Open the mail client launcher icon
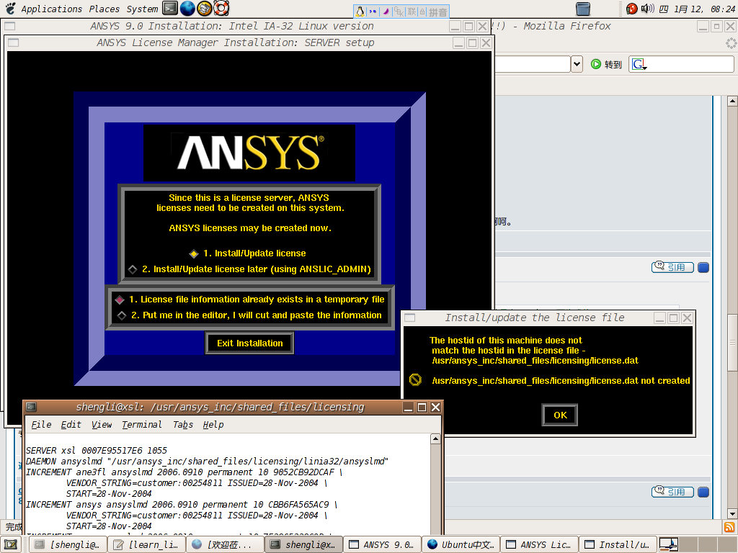Screen dimensions: 738x553 tap(204, 8)
